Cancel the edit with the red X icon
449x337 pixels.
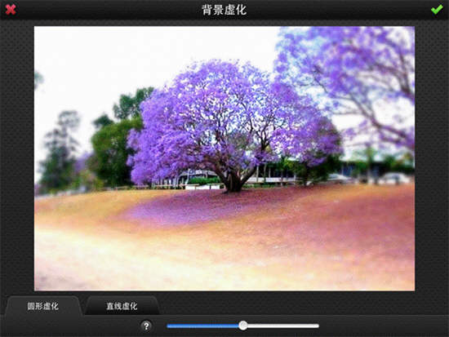coord(11,10)
